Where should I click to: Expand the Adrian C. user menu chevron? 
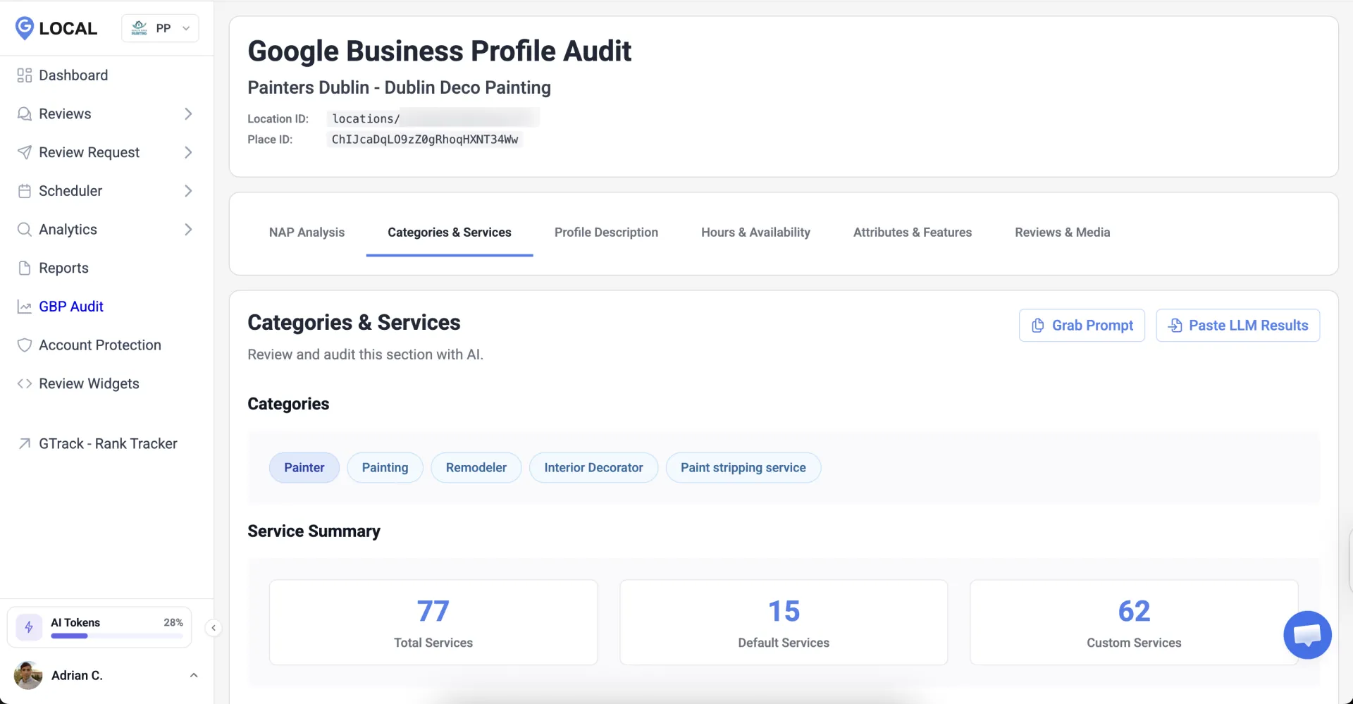(194, 676)
